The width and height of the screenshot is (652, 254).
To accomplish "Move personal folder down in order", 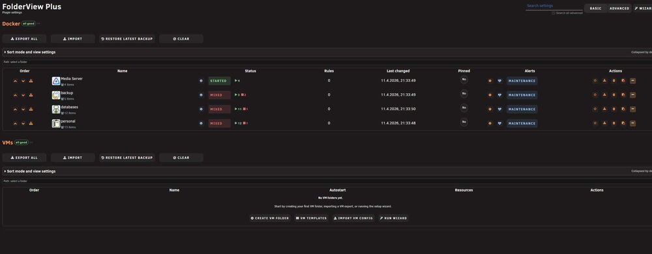I will pyautogui.click(x=23, y=123).
